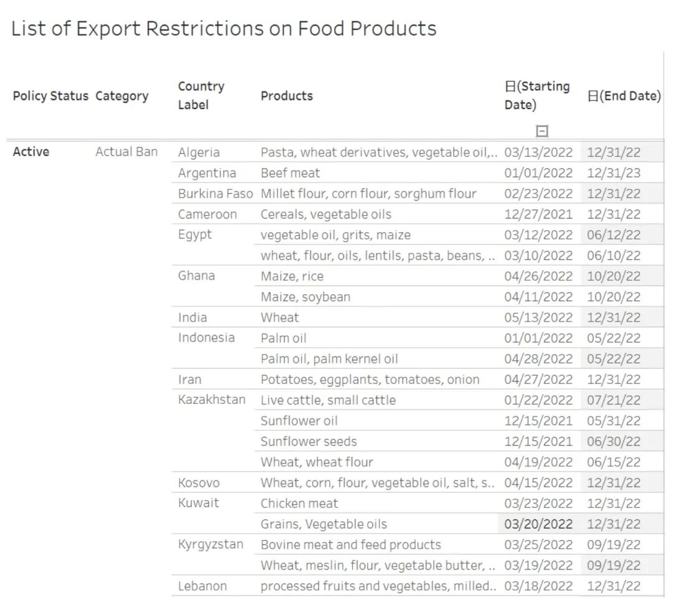Image resolution: width=673 pixels, height=606 pixels.
Task: Select the Chicken meat product cell
Action: tap(299, 503)
